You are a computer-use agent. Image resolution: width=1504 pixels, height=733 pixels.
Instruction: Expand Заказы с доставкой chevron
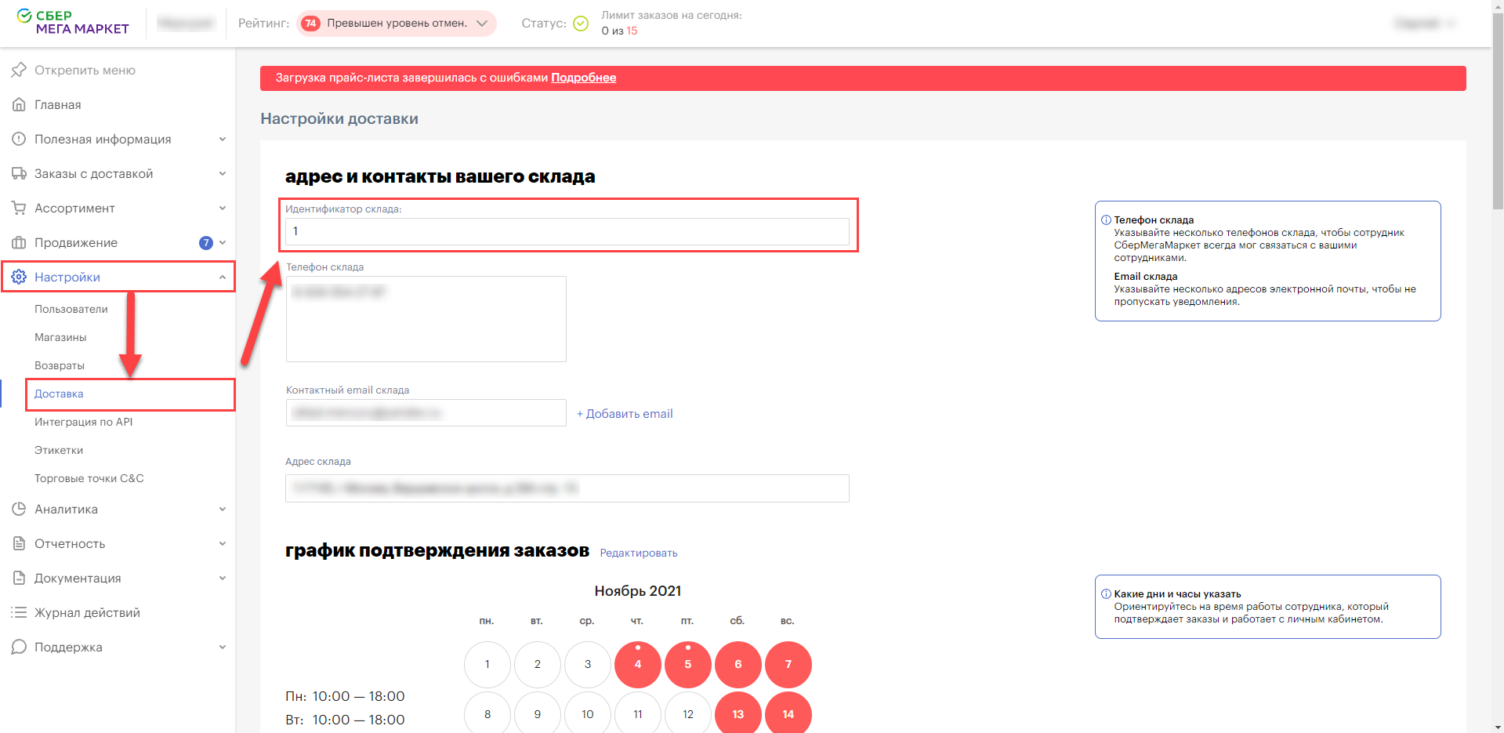pyautogui.click(x=223, y=173)
